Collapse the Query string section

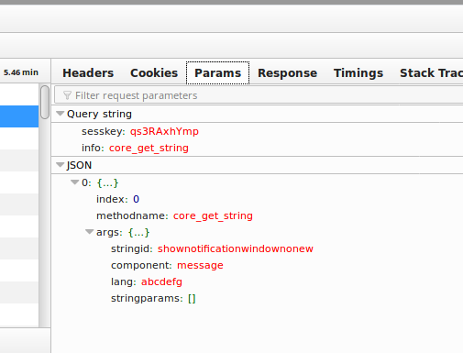61,114
